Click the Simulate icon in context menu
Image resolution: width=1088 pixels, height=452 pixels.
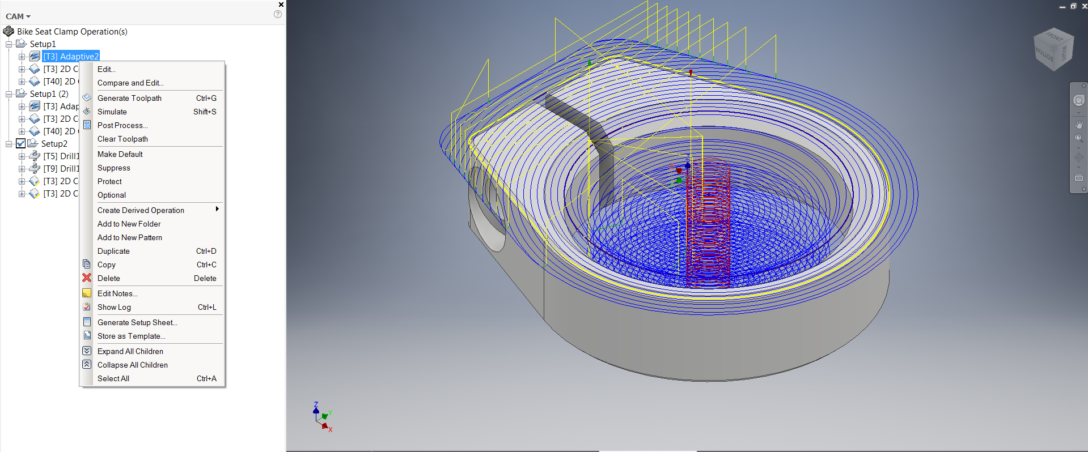[87, 111]
